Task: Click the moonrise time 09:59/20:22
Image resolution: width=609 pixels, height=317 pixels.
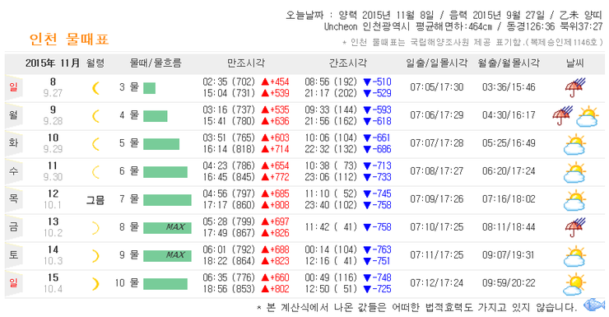Action: pos(509,283)
